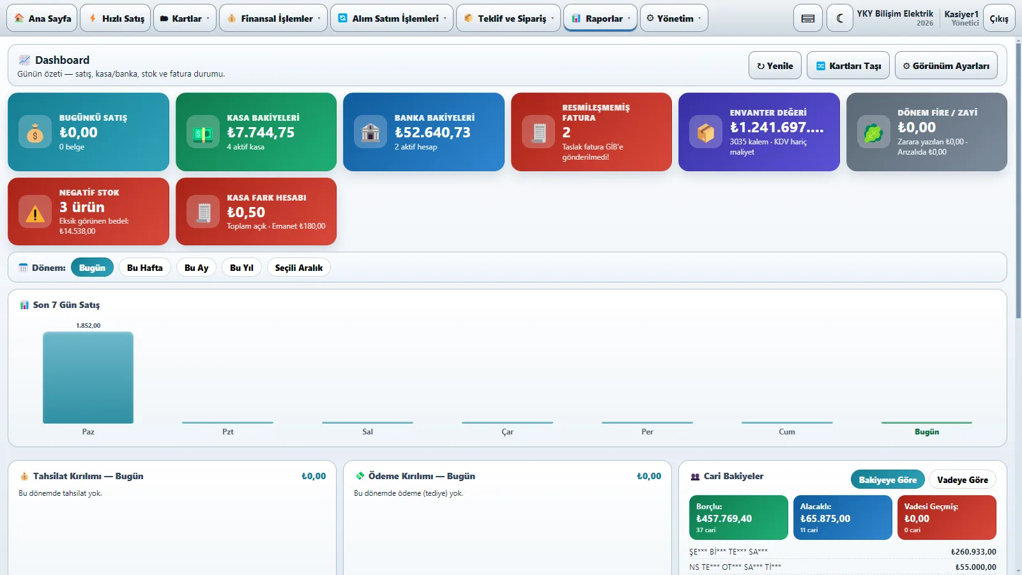
Task: Click the calendar icon next to Dönem
Action: click(23, 268)
